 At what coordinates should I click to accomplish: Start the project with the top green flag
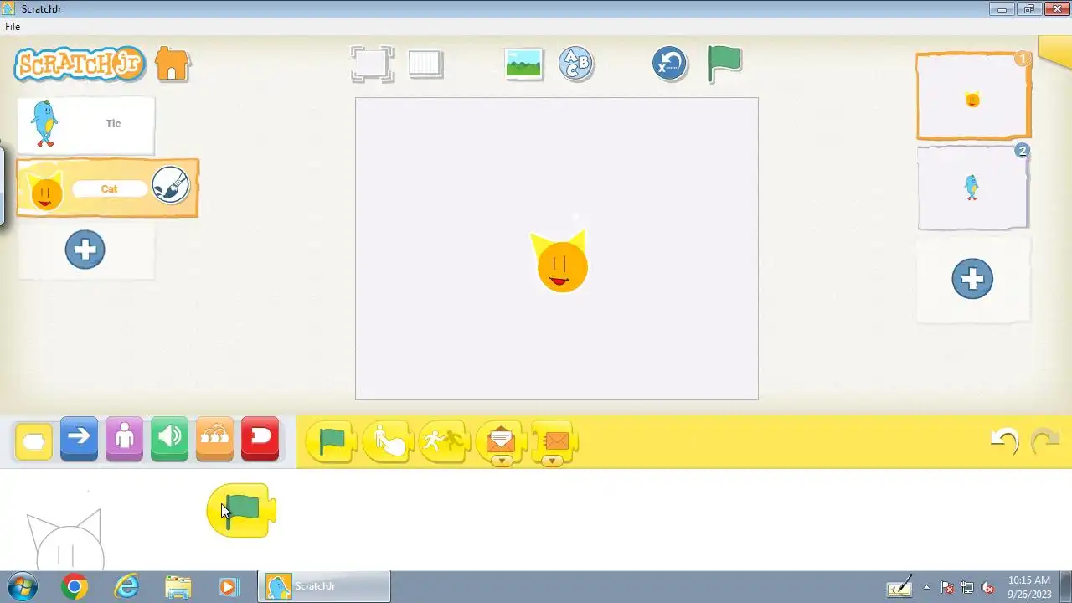724,64
